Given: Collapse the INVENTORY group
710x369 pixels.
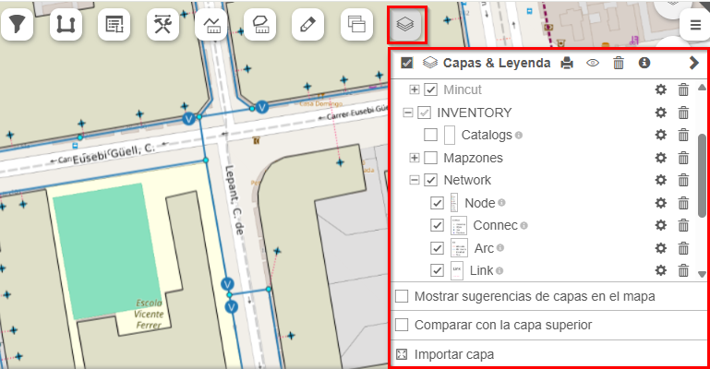Looking at the screenshot, I should click(x=407, y=113).
